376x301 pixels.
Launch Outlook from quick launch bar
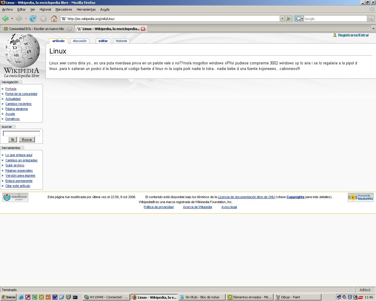coord(41,297)
